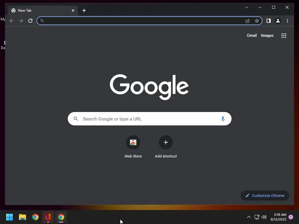Minimize the Chrome window
The height and width of the screenshot is (224, 299).
pyautogui.click(x=260, y=7)
